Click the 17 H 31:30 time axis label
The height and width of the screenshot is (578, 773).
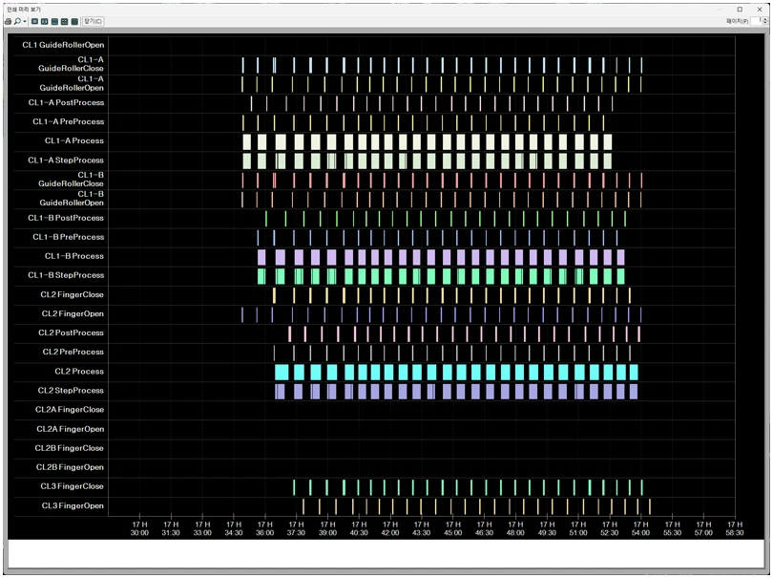(171, 528)
